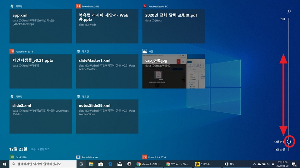Click volume speaker tray icon

(268, 164)
